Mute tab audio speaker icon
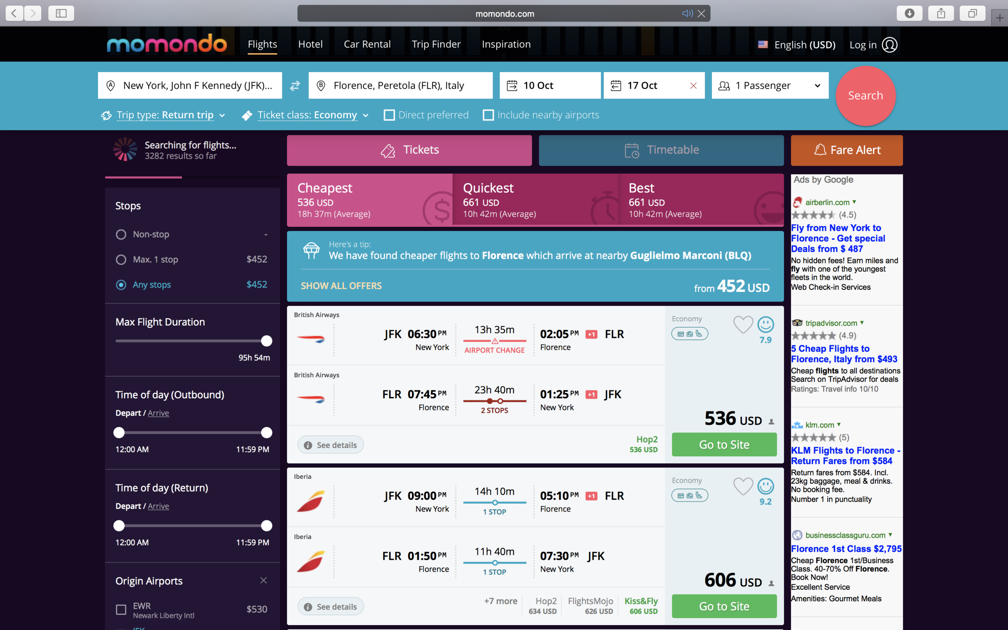Image resolution: width=1008 pixels, height=630 pixels. coord(687,13)
